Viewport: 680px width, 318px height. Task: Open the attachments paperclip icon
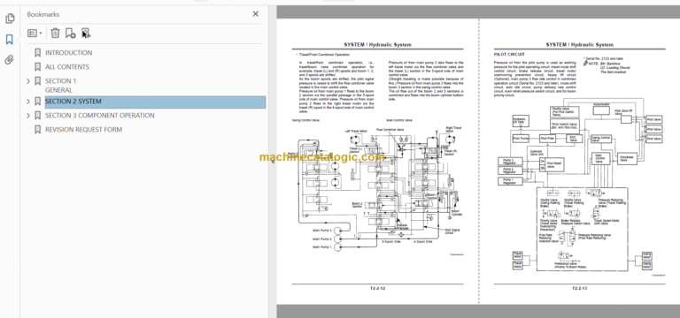click(10, 60)
